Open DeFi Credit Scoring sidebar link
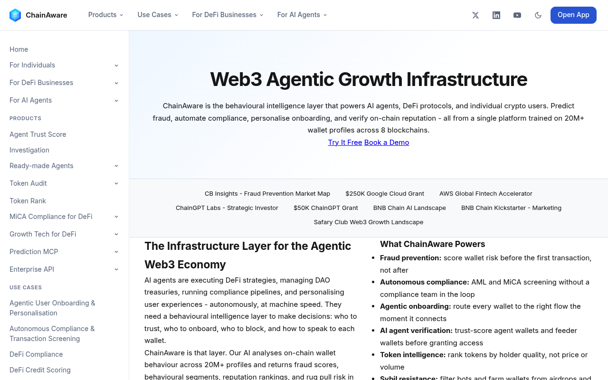This screenshot has height=380, width=608. coord(40,370)
